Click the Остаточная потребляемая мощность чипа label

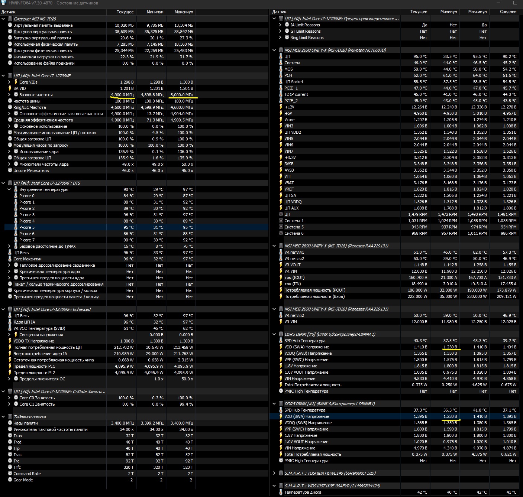coord(54,360)
